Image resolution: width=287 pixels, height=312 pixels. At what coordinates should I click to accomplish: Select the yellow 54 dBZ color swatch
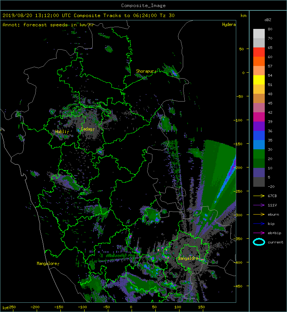[x=259, y=80]
